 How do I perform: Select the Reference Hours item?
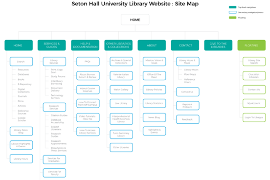pyautogui.click(x=190, y=81)
